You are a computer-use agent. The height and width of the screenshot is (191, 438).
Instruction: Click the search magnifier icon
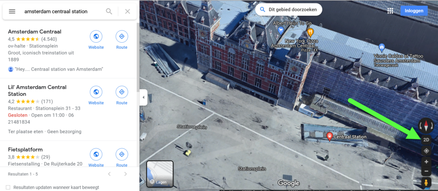tap(109, 12)
